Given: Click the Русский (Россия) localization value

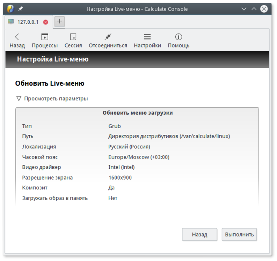Looking at the screenshot, I should (x=129, y=147).
